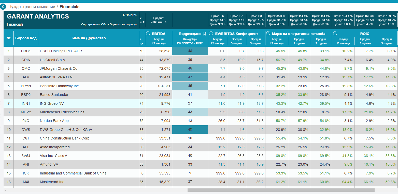Screen dimensions: 398x194
Task: Select Banco Santander company name
Action: tap(54, 95)
